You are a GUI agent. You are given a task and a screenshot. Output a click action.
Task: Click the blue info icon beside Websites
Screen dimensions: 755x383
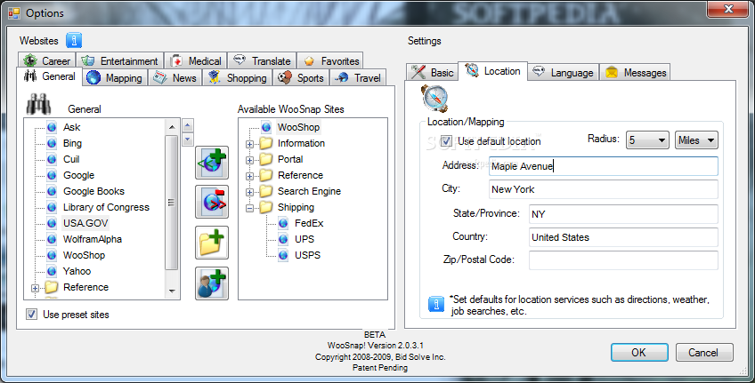[x=74, y=40]
